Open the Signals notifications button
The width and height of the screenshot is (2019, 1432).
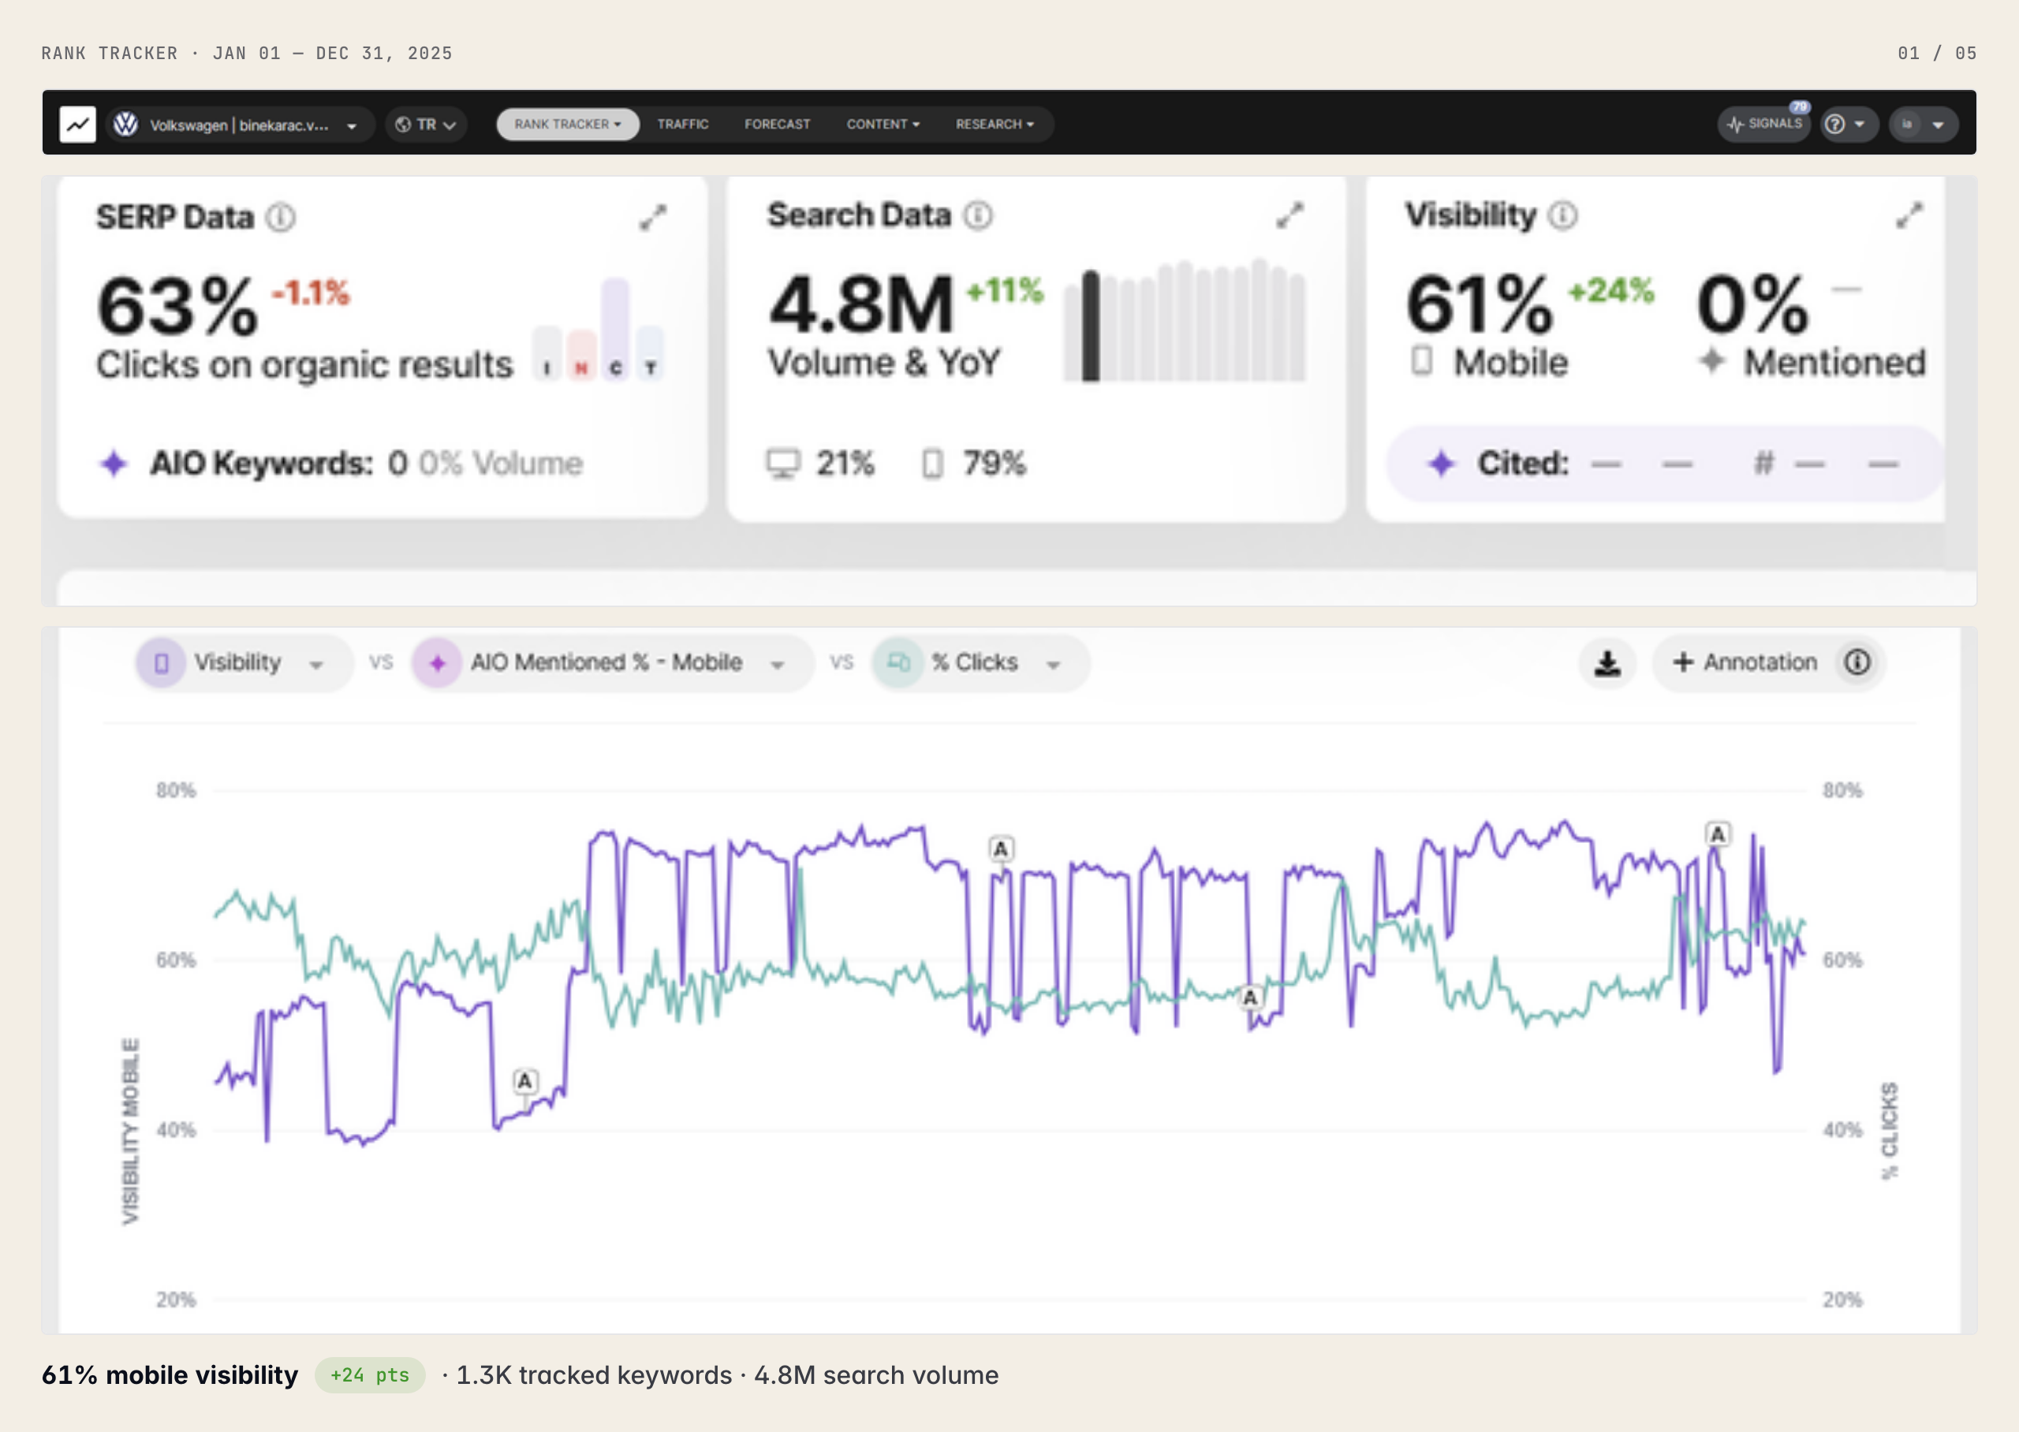[1763, 125]
